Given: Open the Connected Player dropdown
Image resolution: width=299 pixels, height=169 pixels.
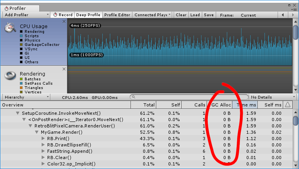Looking at the screenshot, I should 152,15.
